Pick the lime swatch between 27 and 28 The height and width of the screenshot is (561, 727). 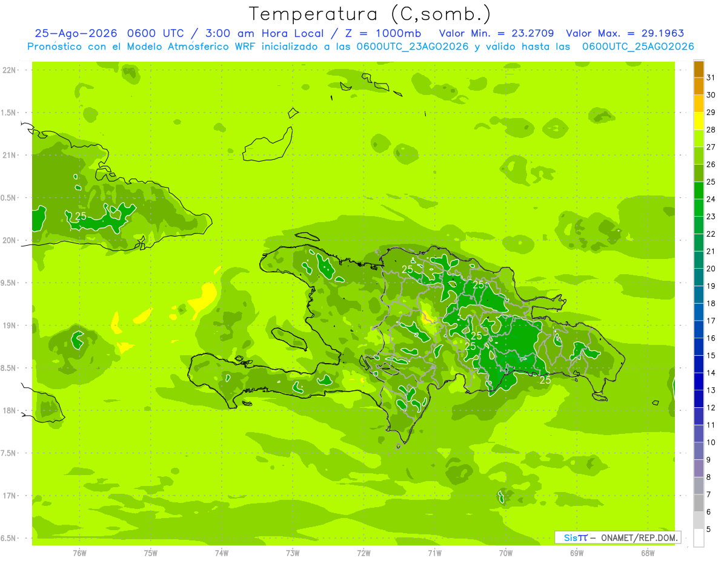coord(699,138)
